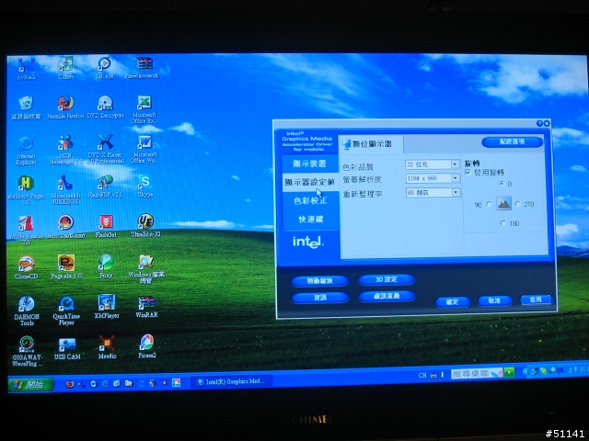Click the 3D 設定 button

click(387, 279)
